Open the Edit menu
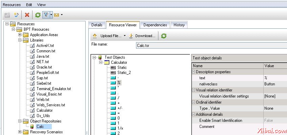This screenshot has height=135, width=287. click(29, 5)
